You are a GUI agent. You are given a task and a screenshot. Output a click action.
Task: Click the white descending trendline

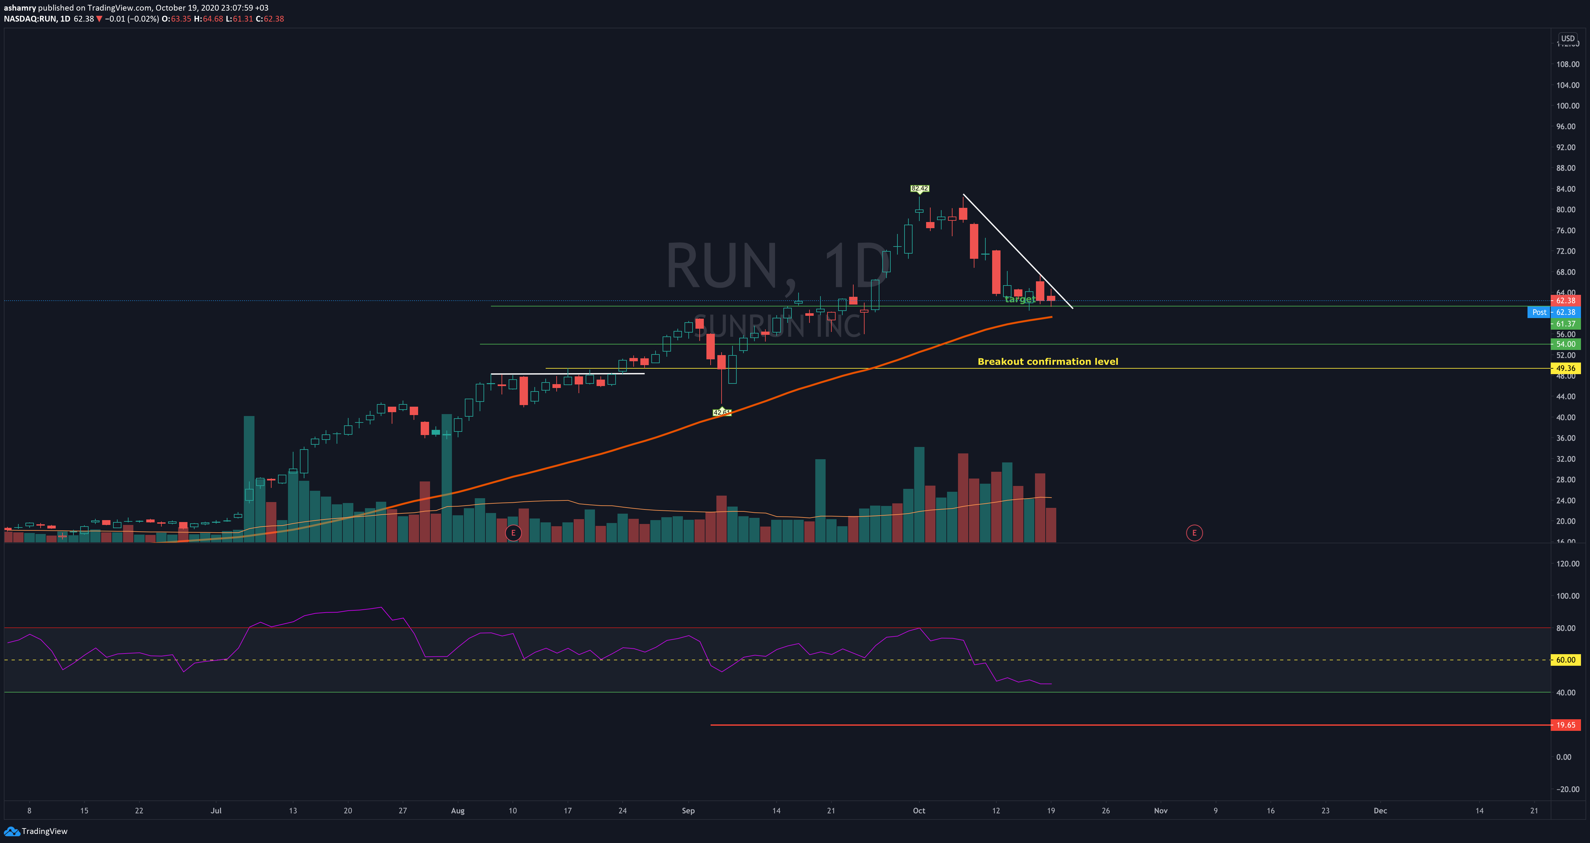click(x=1018, y=251)
